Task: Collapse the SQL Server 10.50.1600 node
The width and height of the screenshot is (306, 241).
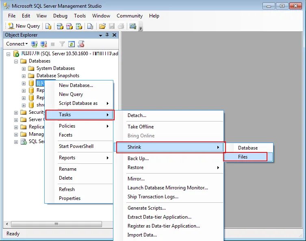Action: [x=8, y=54]
